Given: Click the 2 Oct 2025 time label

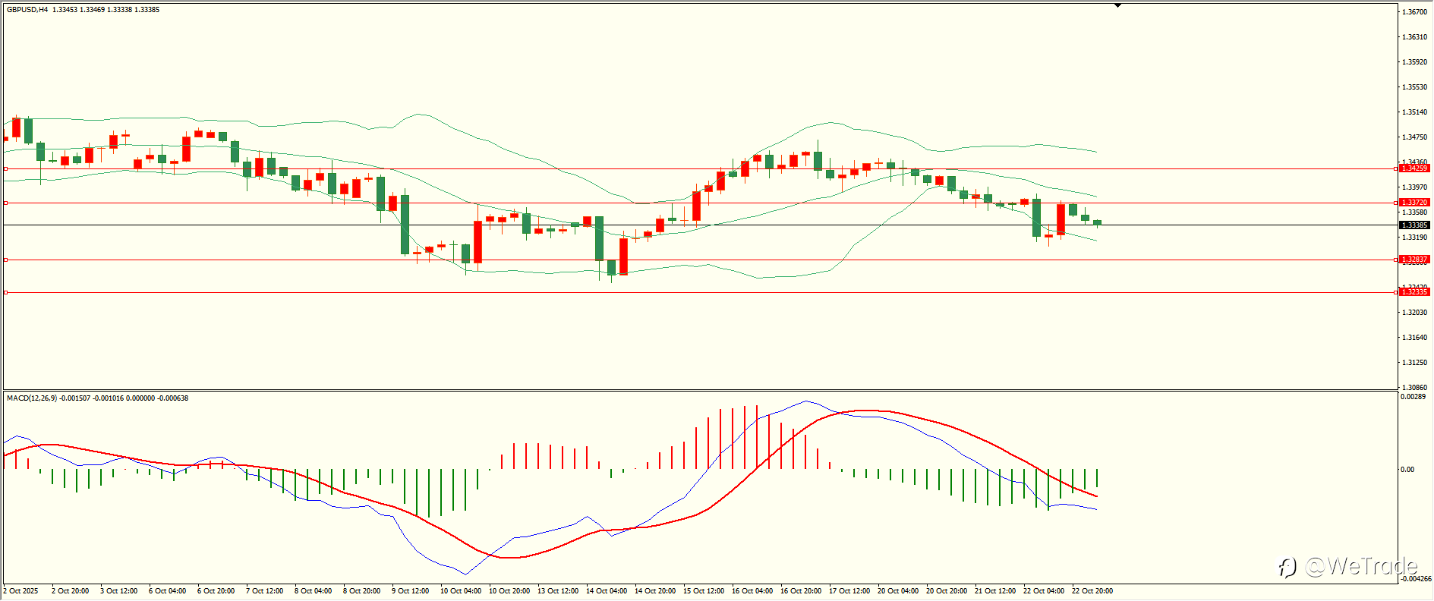Looking at the screenshot, I should (21, 591).
